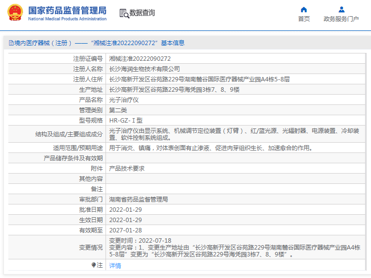Click 国家药品监督管理局 site title
The height and width of the screenshot is (278, 371).
67,10
